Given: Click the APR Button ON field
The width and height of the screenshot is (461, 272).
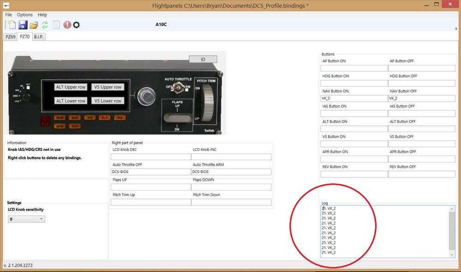Looking at the screenshot, I should coord(354,159).
